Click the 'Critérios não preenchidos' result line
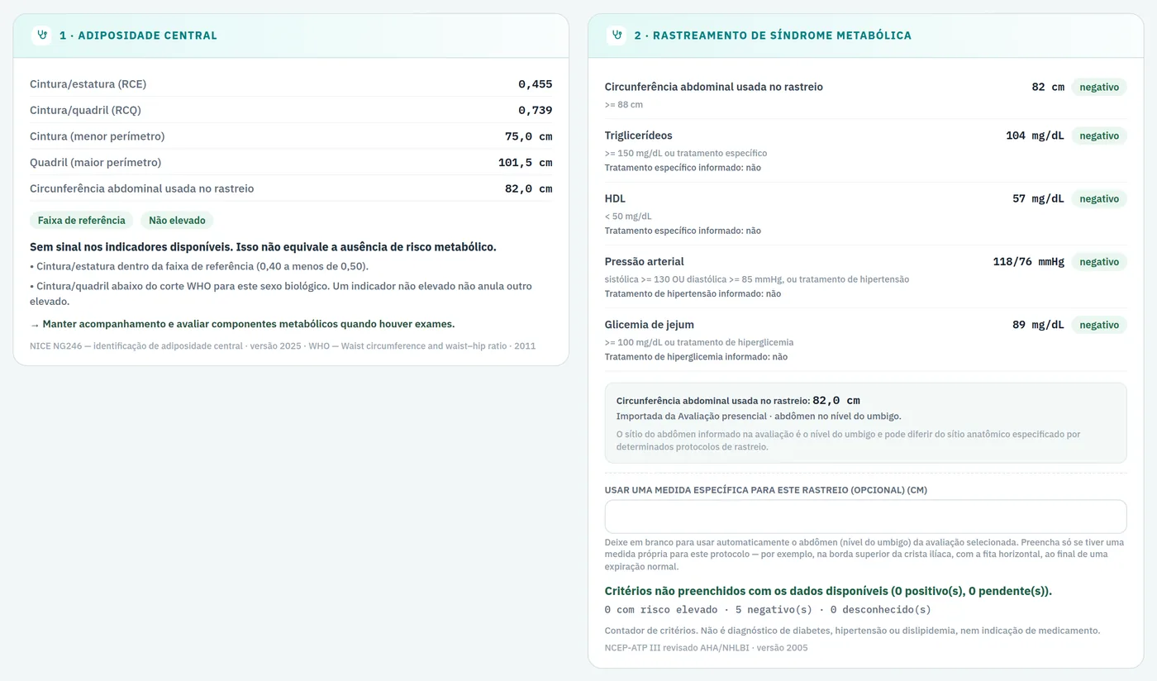Viewport: 1157px width, 681px height. point(828,591)
